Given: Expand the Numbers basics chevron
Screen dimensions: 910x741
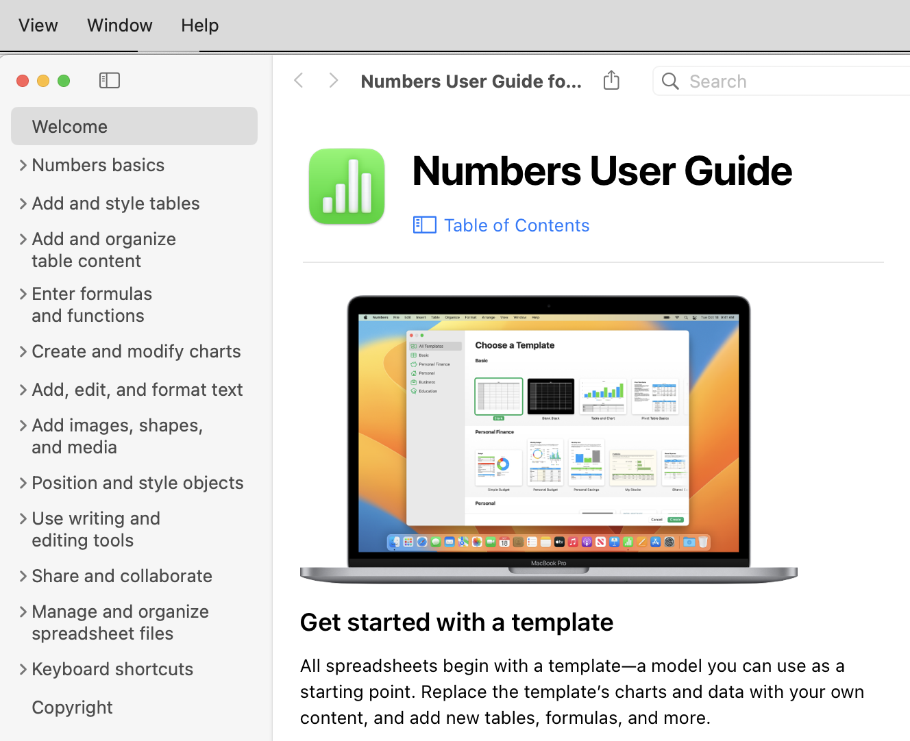Looking at the screenshot, I should click(x=23, y=165).
